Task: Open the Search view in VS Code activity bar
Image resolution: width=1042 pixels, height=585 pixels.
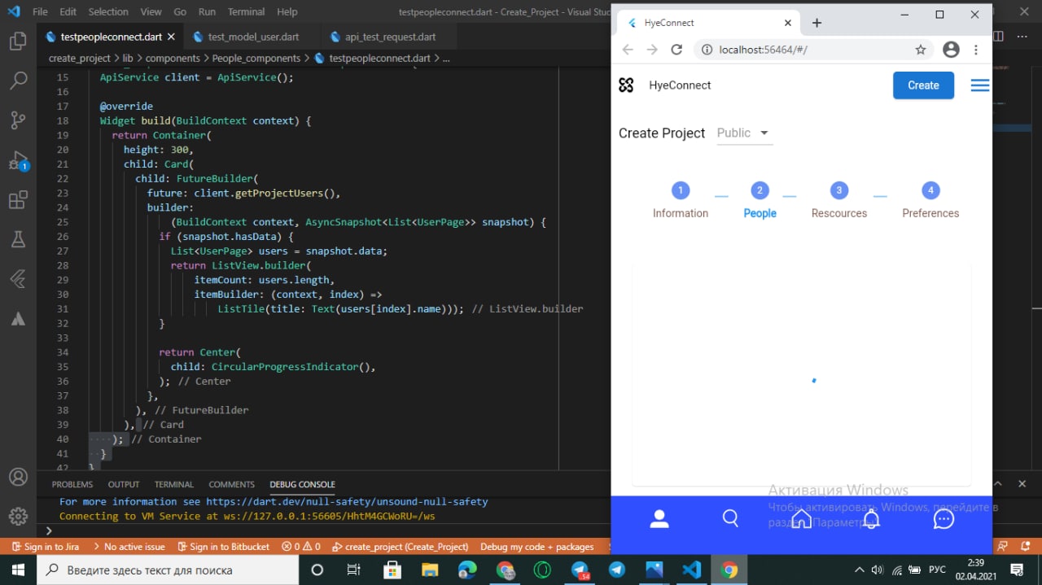Action: coord(18,81)
